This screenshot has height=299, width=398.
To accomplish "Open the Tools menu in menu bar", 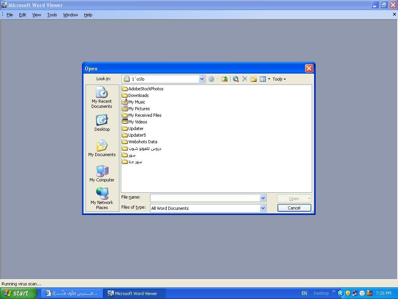I will (x=52, y=15).
